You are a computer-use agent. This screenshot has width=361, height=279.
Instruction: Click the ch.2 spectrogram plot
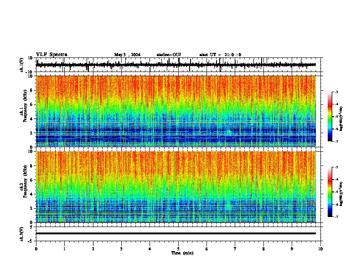(176, 187)
